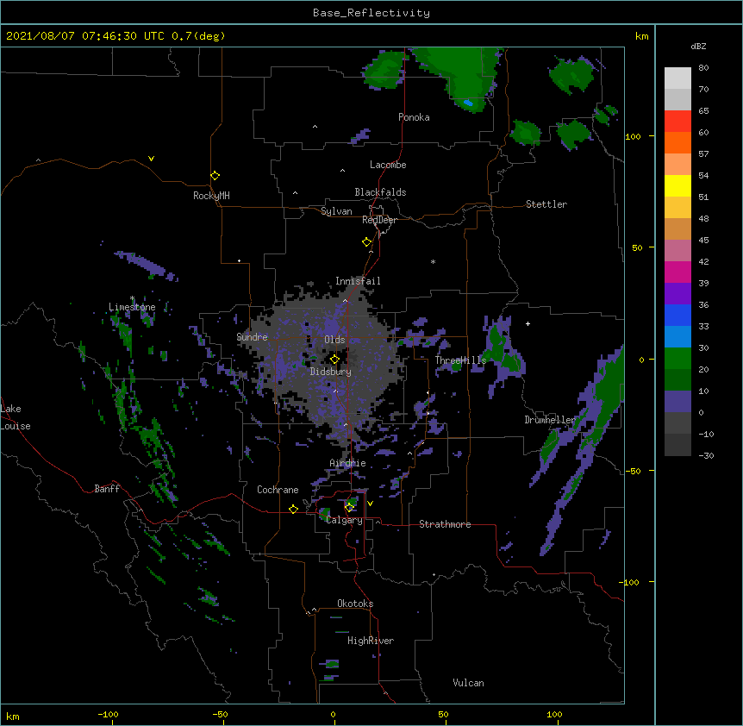Click the RedDeer city label
The image size is (743, 726).
[379, 220]
